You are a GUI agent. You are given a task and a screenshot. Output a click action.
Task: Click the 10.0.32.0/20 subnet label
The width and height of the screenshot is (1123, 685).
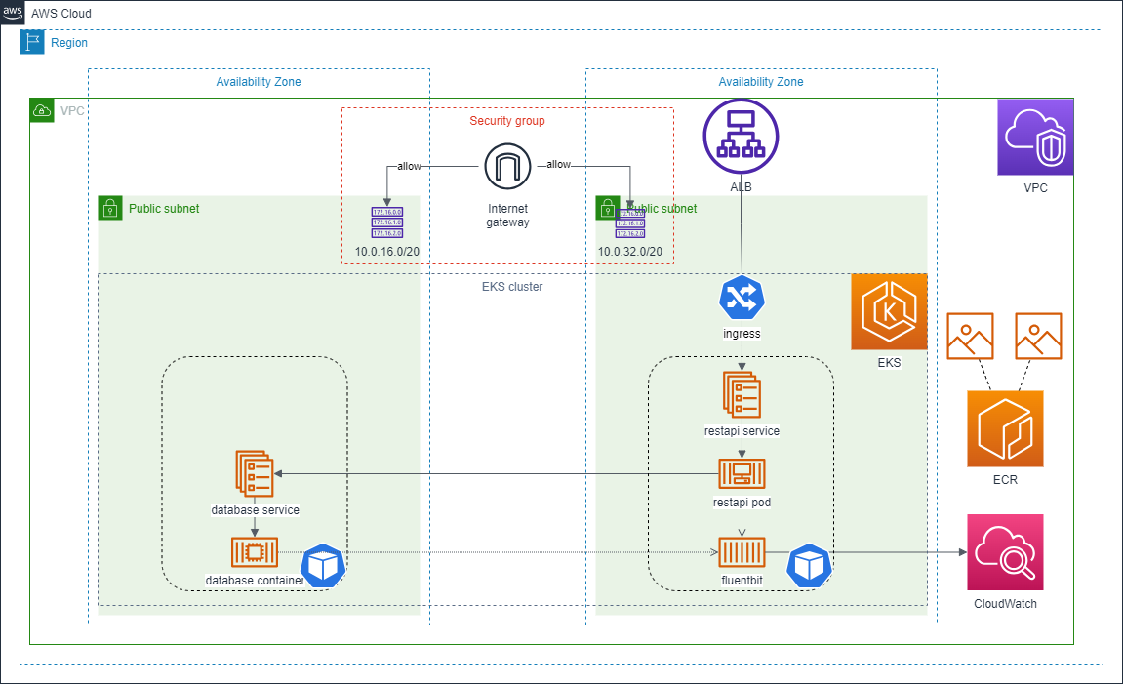click(x=629, y=251)
